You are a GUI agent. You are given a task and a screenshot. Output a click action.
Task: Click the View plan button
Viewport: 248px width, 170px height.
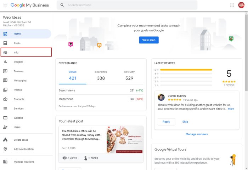point(149,40)
